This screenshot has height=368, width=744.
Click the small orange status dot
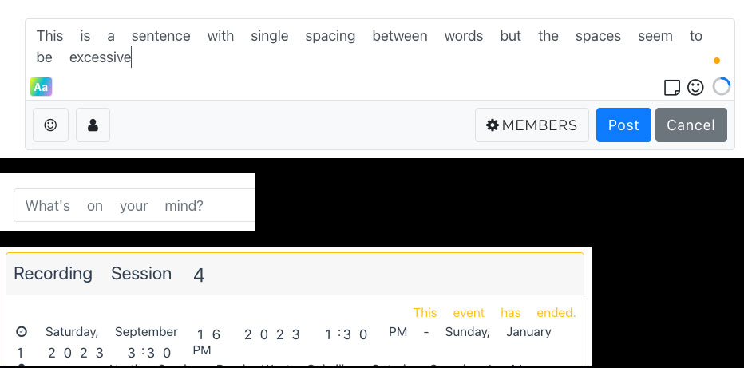pyautogui.click(x=717, y=61)
